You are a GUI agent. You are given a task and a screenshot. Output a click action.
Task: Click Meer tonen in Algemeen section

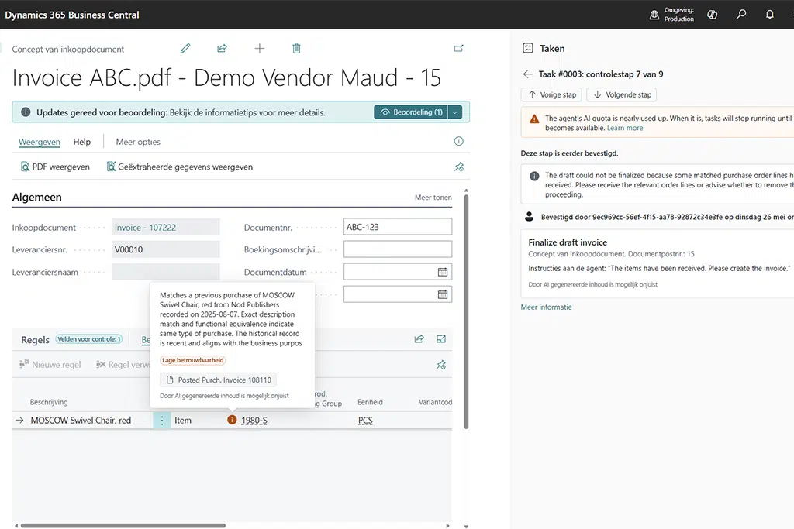[x=433, y=198]
